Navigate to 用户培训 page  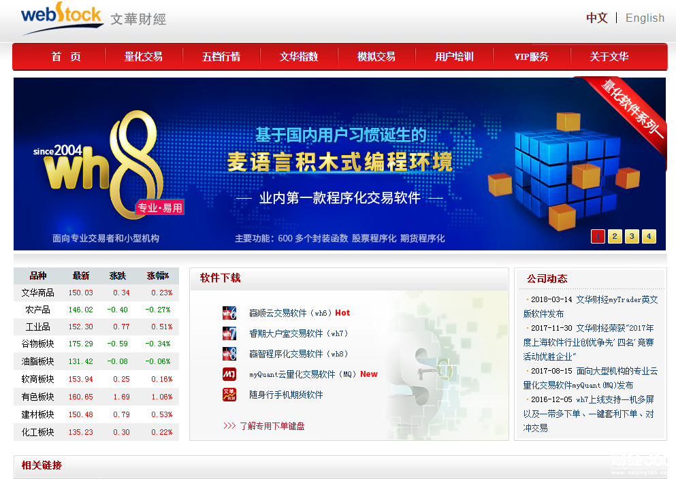click(x=454, y=56)
